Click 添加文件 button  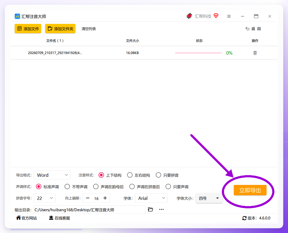coord(28,29)
